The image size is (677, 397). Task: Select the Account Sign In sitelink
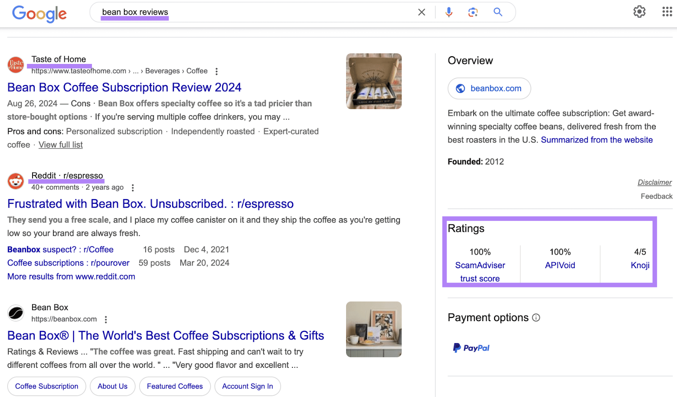248,386
